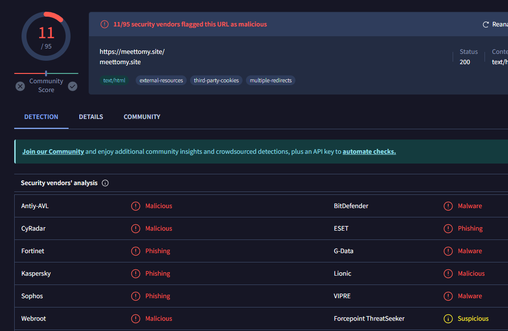Click the Kaspersky phishing warning icon
508x331 pixels.
(135, 274)
